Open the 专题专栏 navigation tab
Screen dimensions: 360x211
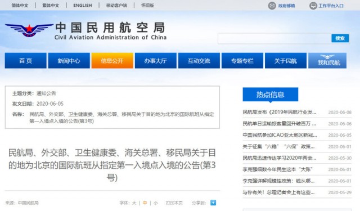[242, 61]
